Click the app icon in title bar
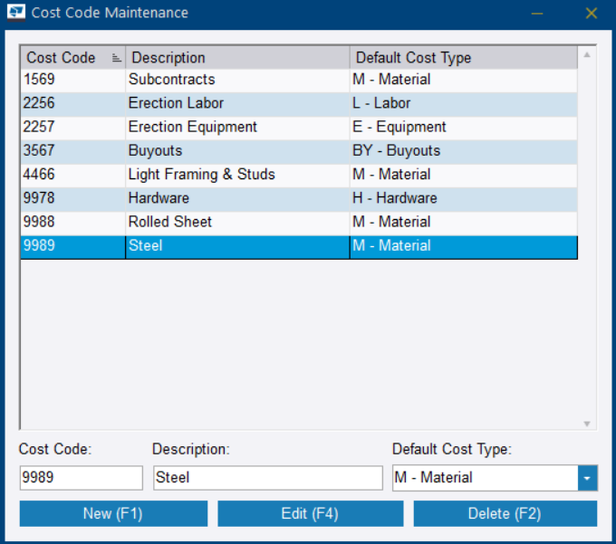 click(x=16, y=13)
